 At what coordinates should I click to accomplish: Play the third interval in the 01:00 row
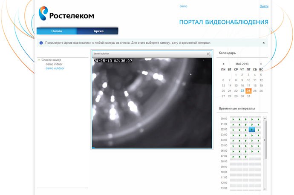point(245,124)
